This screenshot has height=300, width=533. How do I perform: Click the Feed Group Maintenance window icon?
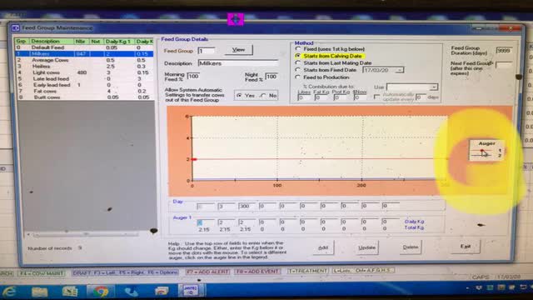pos(15,27)
